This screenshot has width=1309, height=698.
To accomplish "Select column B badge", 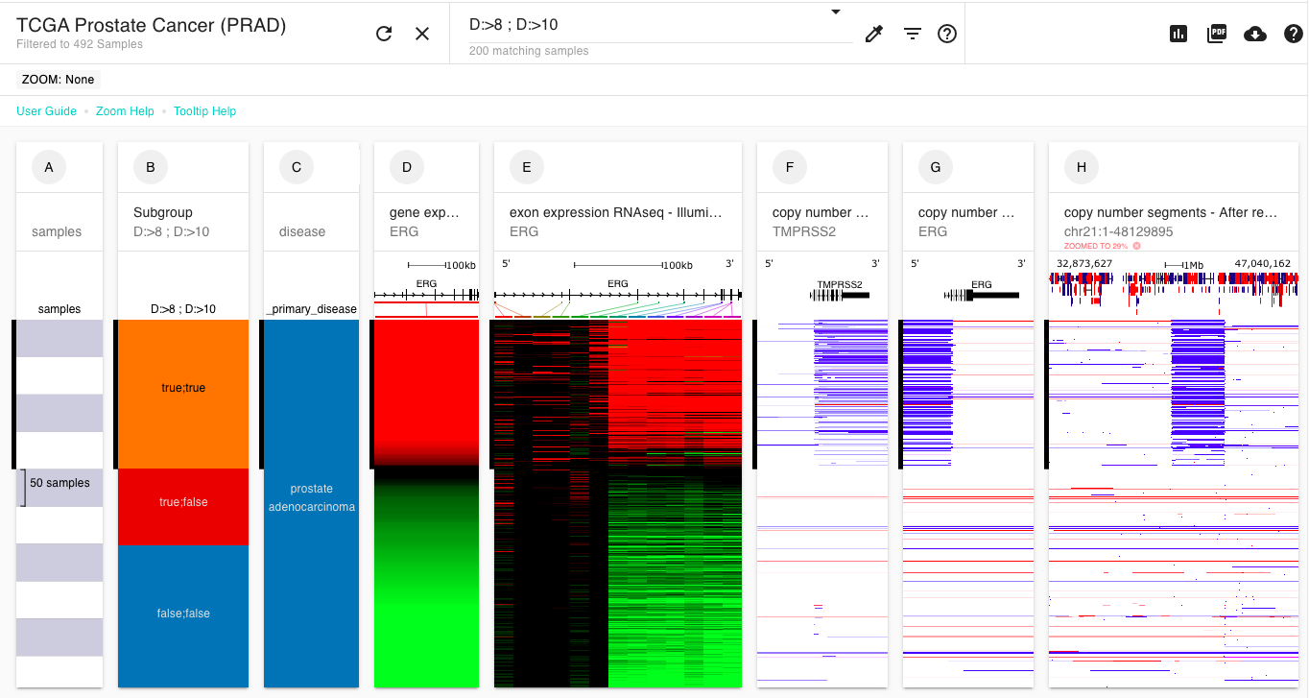I will (151, 167).
